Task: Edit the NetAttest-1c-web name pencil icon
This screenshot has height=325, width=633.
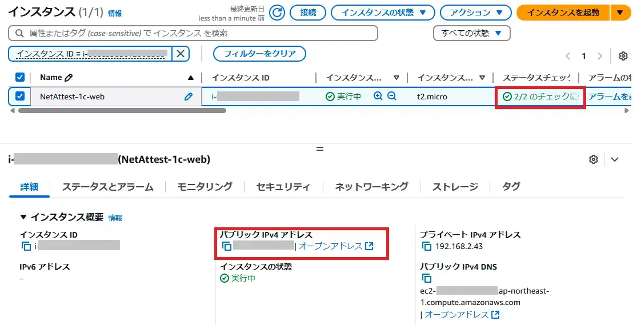Action: (189, 97)
